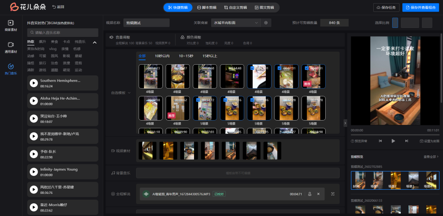Play the song 哭泣站台-王小帅
Image resolution: width=443 pixels, height=216 pixels.
coord(34,118)
